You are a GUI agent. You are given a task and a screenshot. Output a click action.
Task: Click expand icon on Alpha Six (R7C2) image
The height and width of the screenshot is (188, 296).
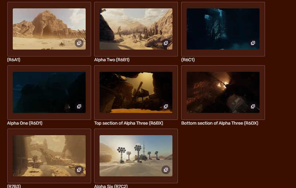coord(166,170)
